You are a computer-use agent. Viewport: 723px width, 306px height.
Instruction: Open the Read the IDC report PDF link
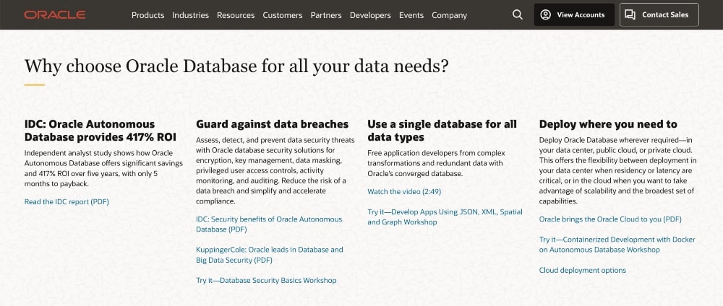67,202
